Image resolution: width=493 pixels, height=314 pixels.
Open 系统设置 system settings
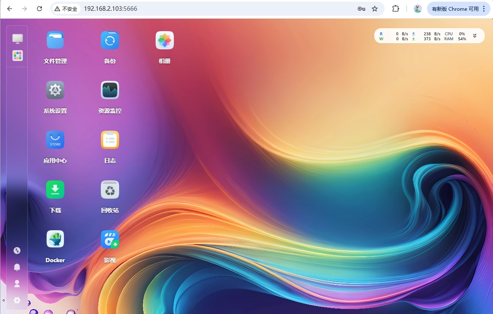(x=55, y=90)
